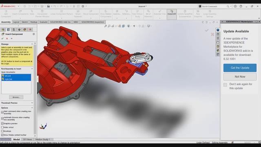Toggle Automatic Browse when creating new assembly

tap(2, 118)
